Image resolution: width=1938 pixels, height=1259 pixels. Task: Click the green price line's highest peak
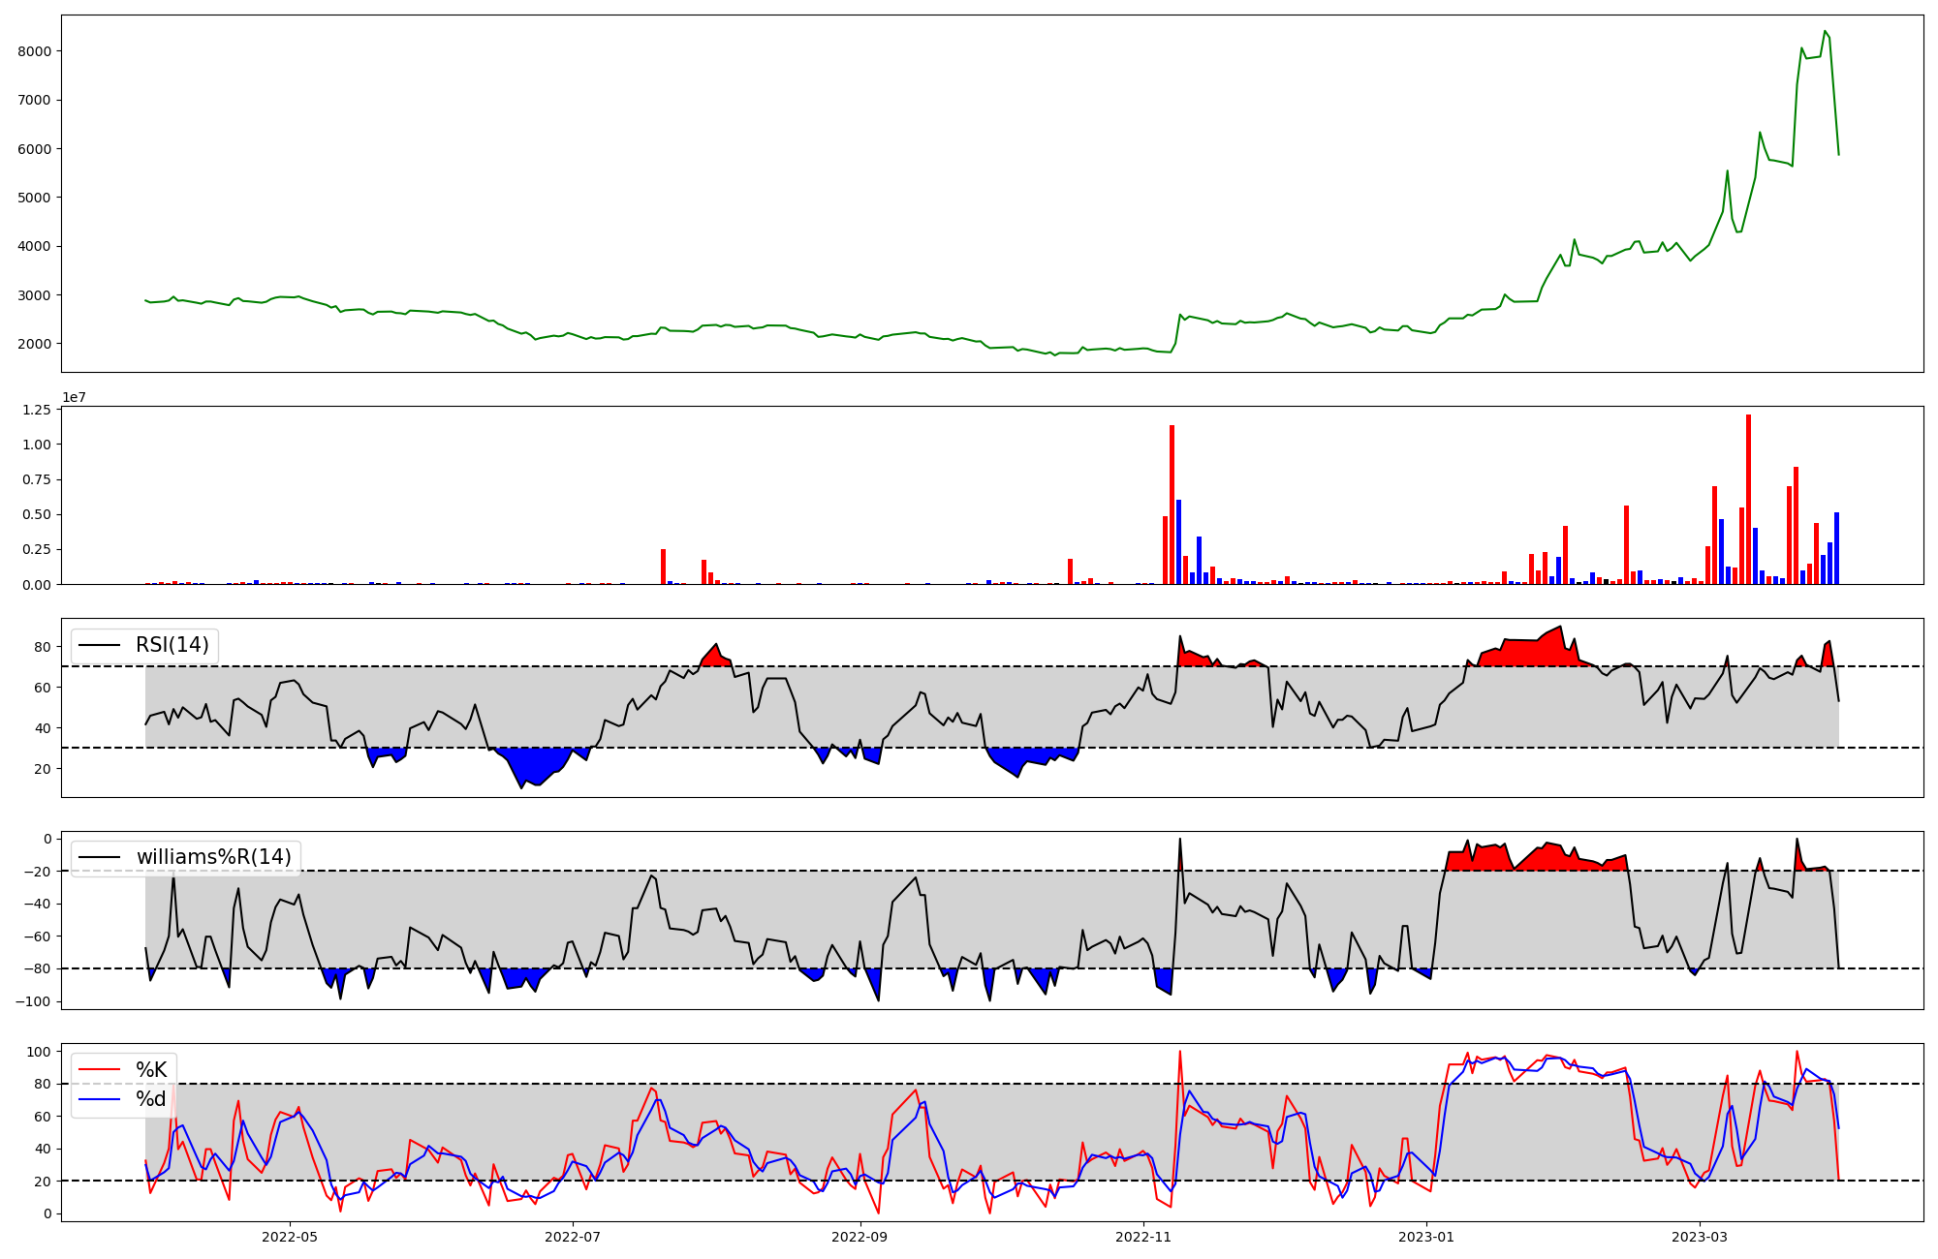click(1825, 32)
